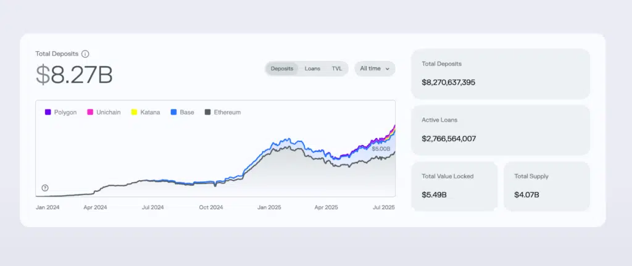This screenshot has height=266, width=632.
Task: Toggle the Polygon legend series
Action: coord(60,112)
